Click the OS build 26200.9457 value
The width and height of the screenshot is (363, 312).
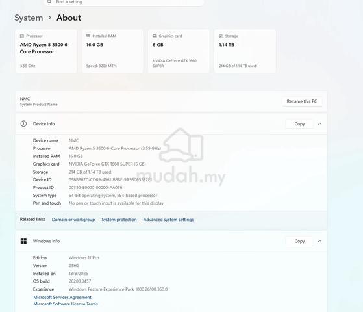point(80,281)
